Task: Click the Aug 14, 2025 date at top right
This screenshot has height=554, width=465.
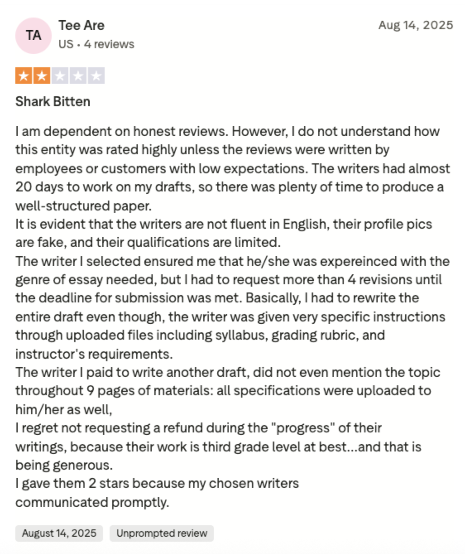Action: click(415, 25)
